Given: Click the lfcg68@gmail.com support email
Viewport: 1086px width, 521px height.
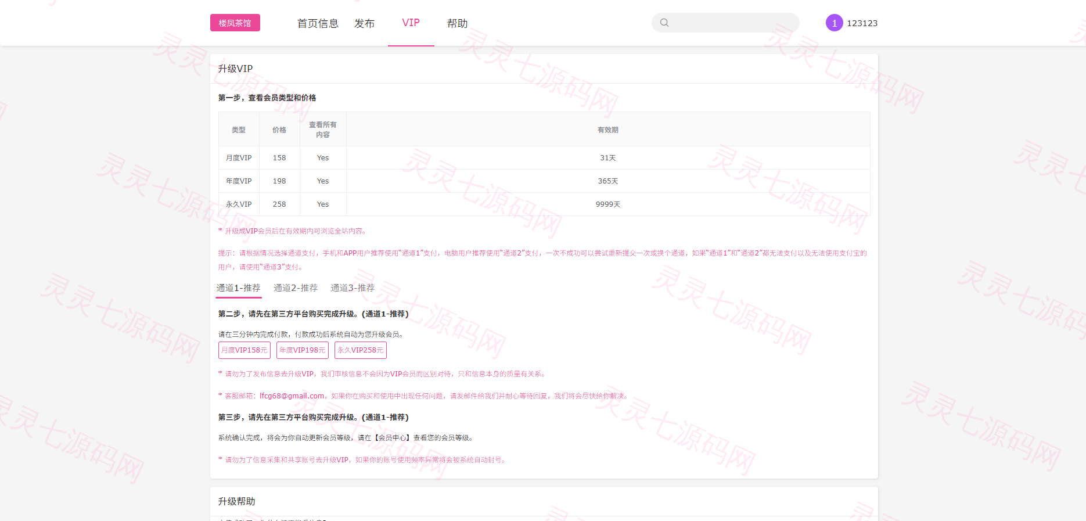Looking at the screenshot, I should (x=292, y=396).
